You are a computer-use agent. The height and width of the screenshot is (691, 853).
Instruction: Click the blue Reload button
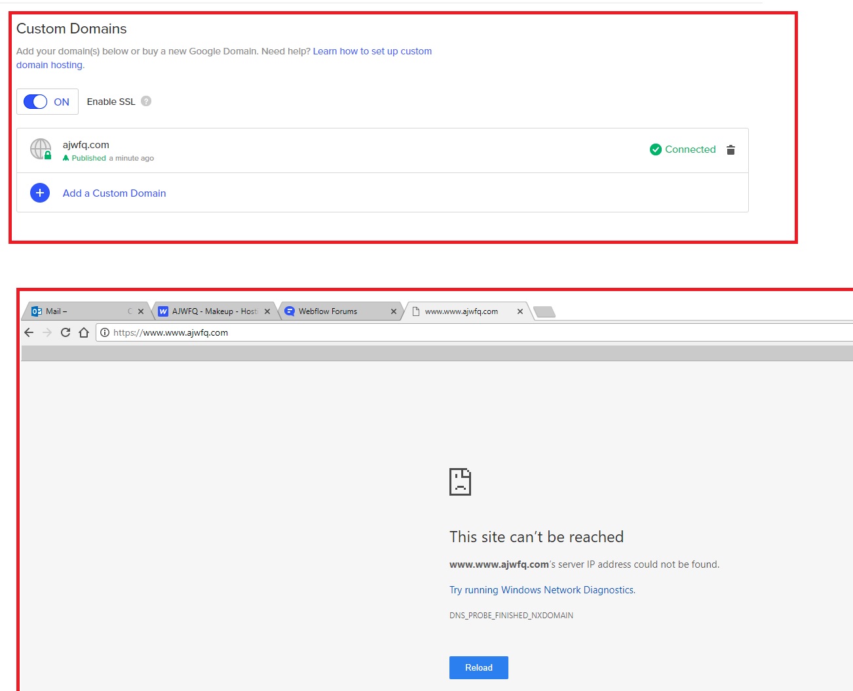click(479, 667)
